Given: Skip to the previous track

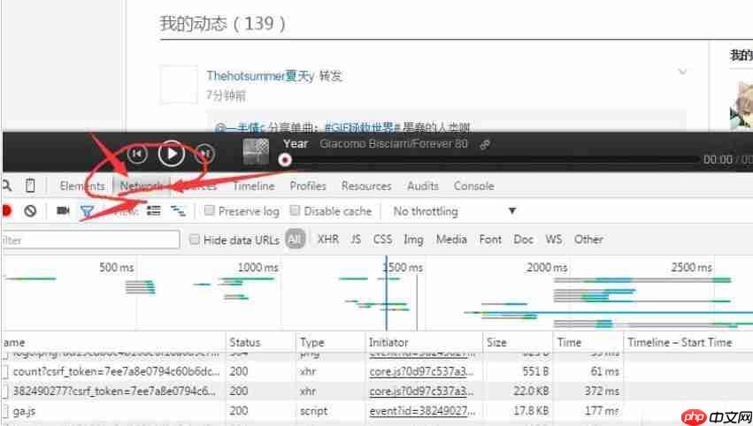Looking at the screenshot, I should click(x=137, y=154).
